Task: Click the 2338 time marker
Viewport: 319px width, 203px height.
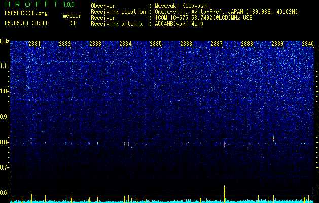Action: pyautogui.click(x=247, y=44)
